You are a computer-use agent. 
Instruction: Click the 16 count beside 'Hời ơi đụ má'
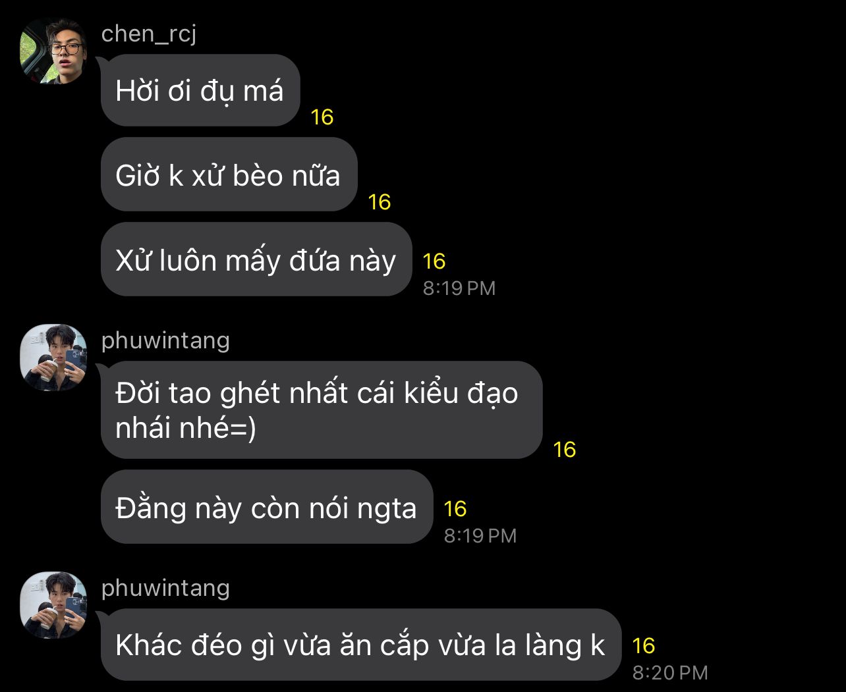[322, 117]
